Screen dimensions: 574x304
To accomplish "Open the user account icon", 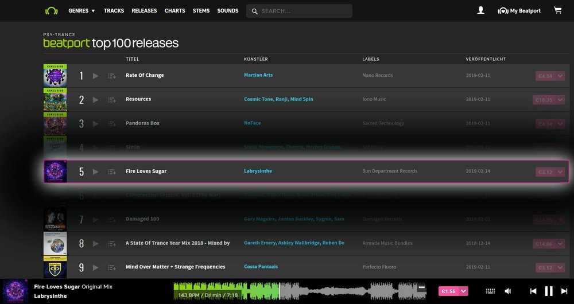I will click(481, 10).
